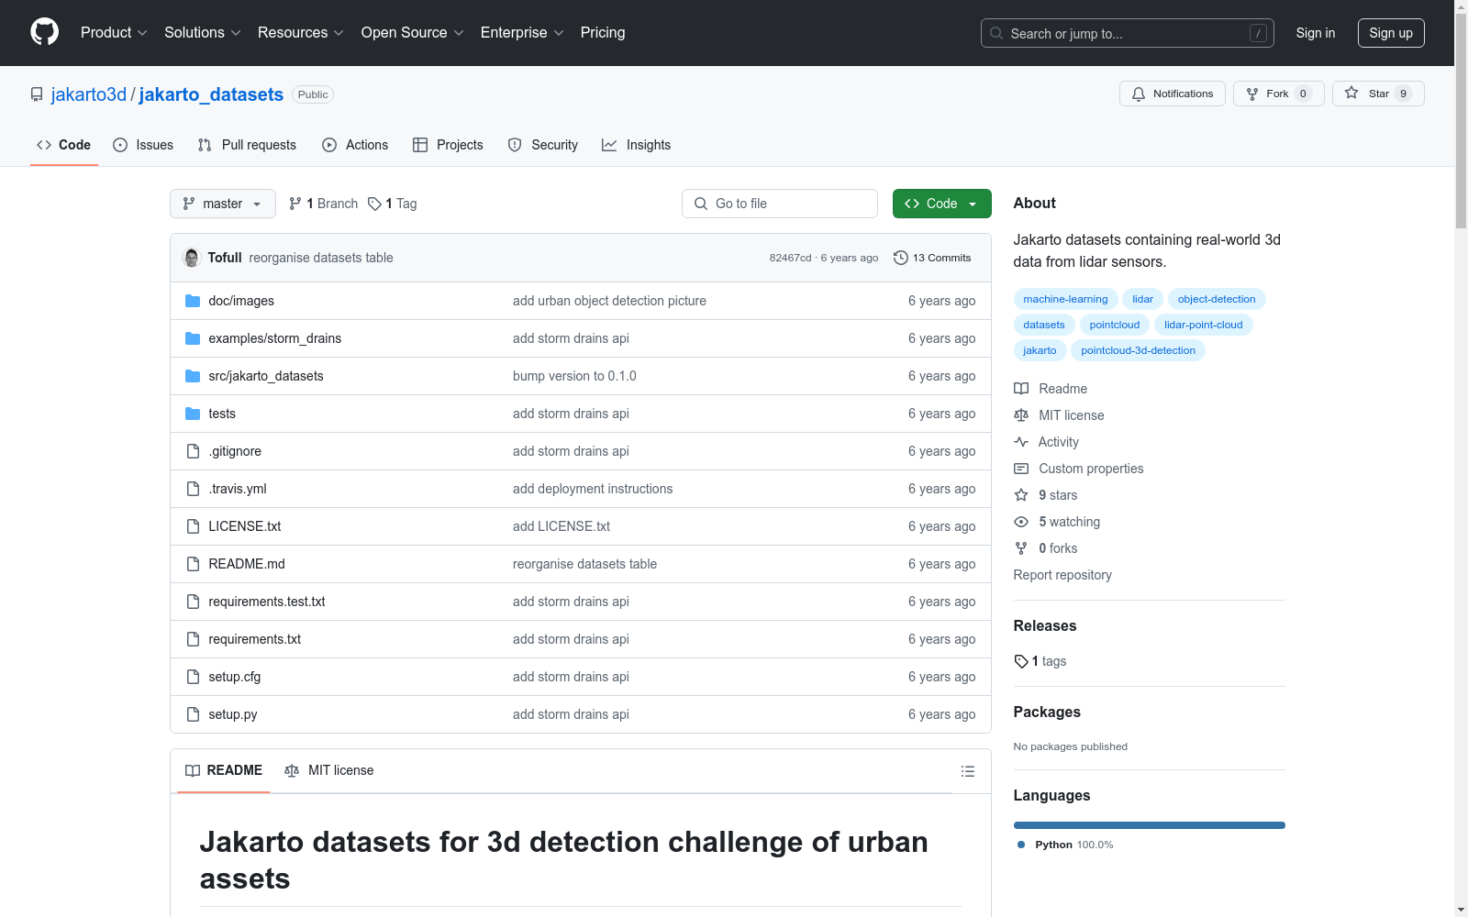The height and width of the screenshot is (917, 1468).
Task: Click the book icon next to Readme
Action: [x=1021, y=389]
